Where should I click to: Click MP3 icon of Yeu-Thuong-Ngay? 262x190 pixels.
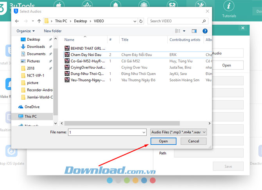67,80
